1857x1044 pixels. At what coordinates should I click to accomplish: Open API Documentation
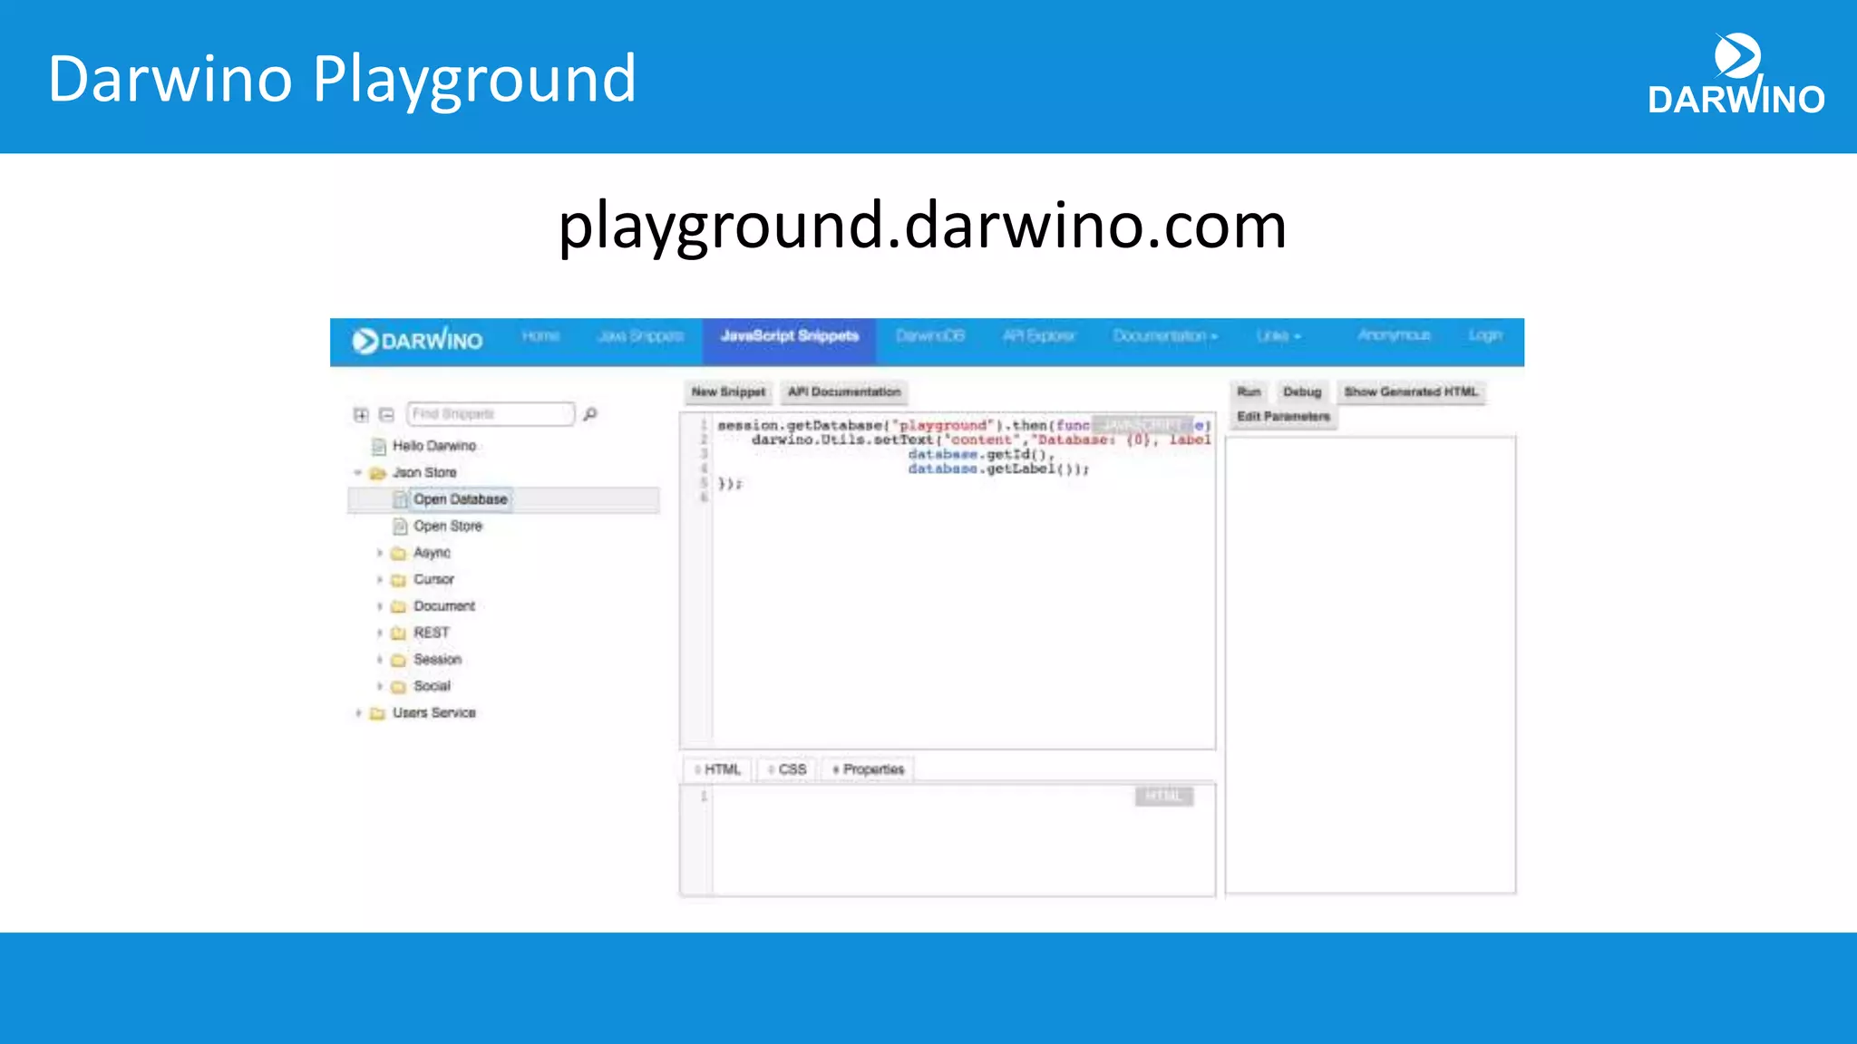pos(844,392)
